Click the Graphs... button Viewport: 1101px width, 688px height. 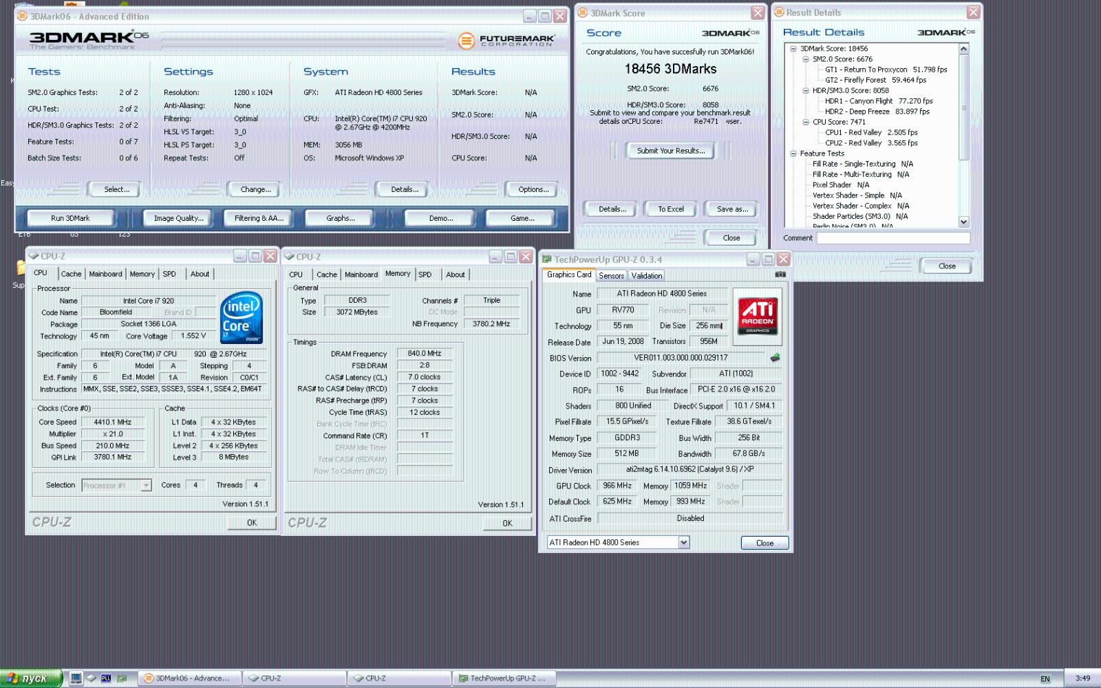(x=341, y=218)
